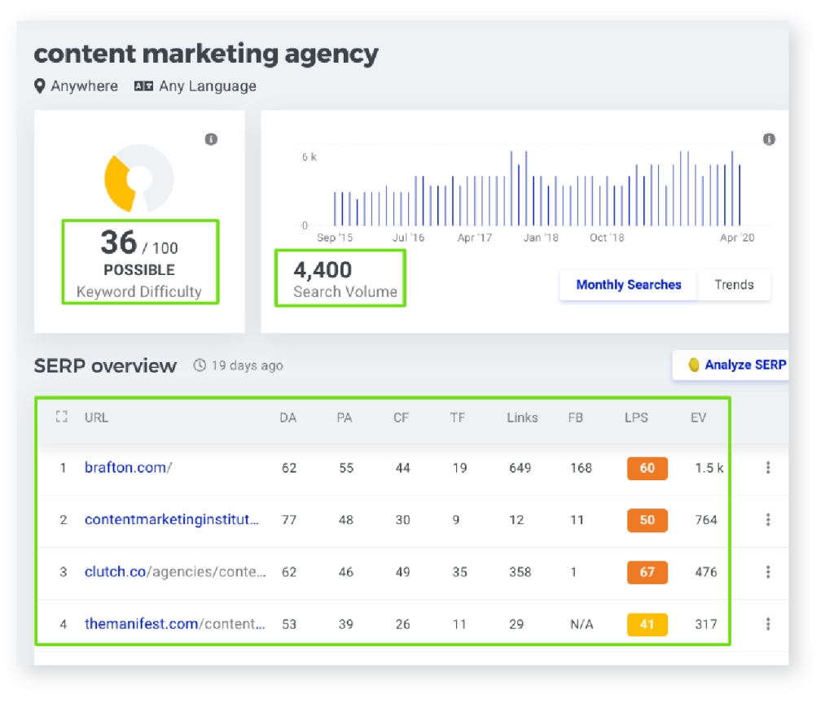
Task: Click the info icon on Keyword Difficulty card
Action: pos(211,140)
